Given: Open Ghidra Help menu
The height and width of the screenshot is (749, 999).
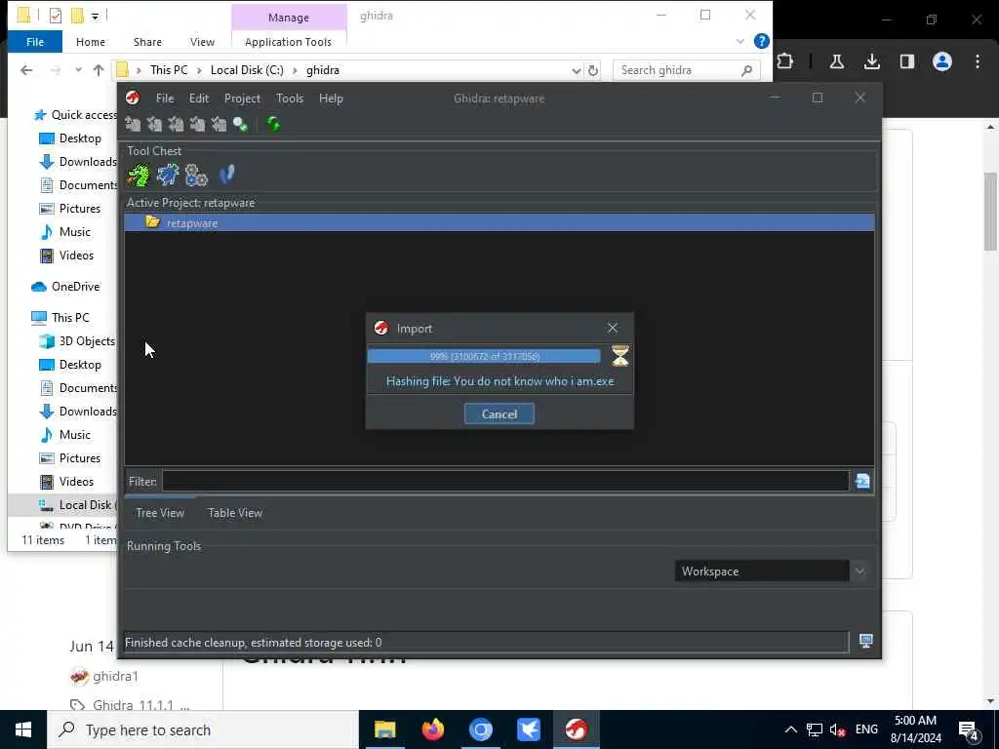Looking at the screenshot, I should [x=331, y=99].
